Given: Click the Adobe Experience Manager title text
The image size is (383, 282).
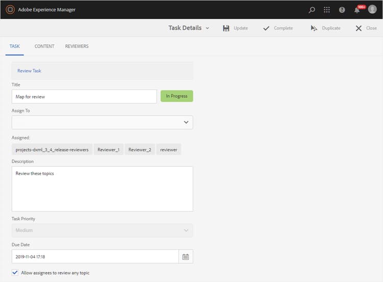Looking at the screenshot, I should coord(47,10).
